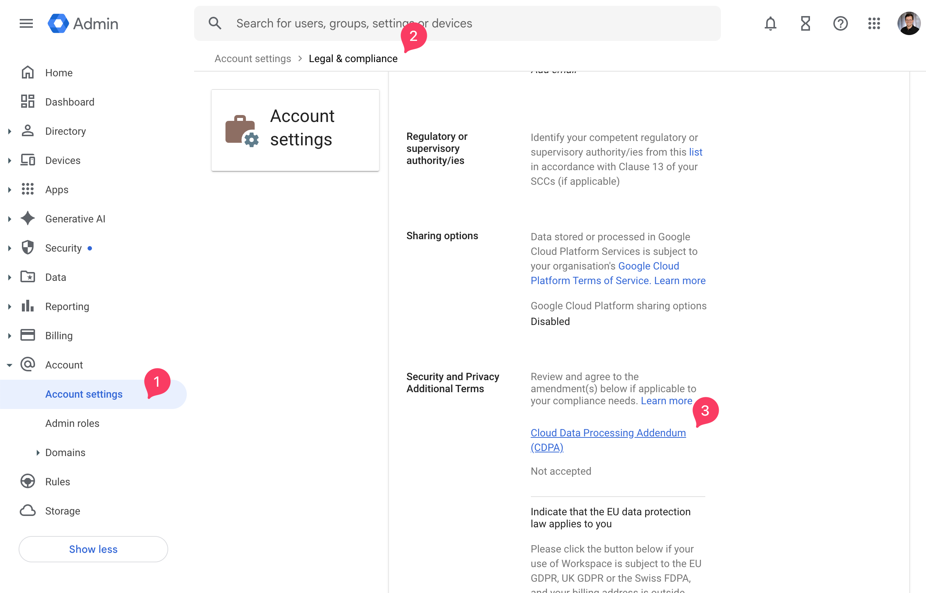
Task: Click the Account settings briefcase icon
Action: coord(242,131)
